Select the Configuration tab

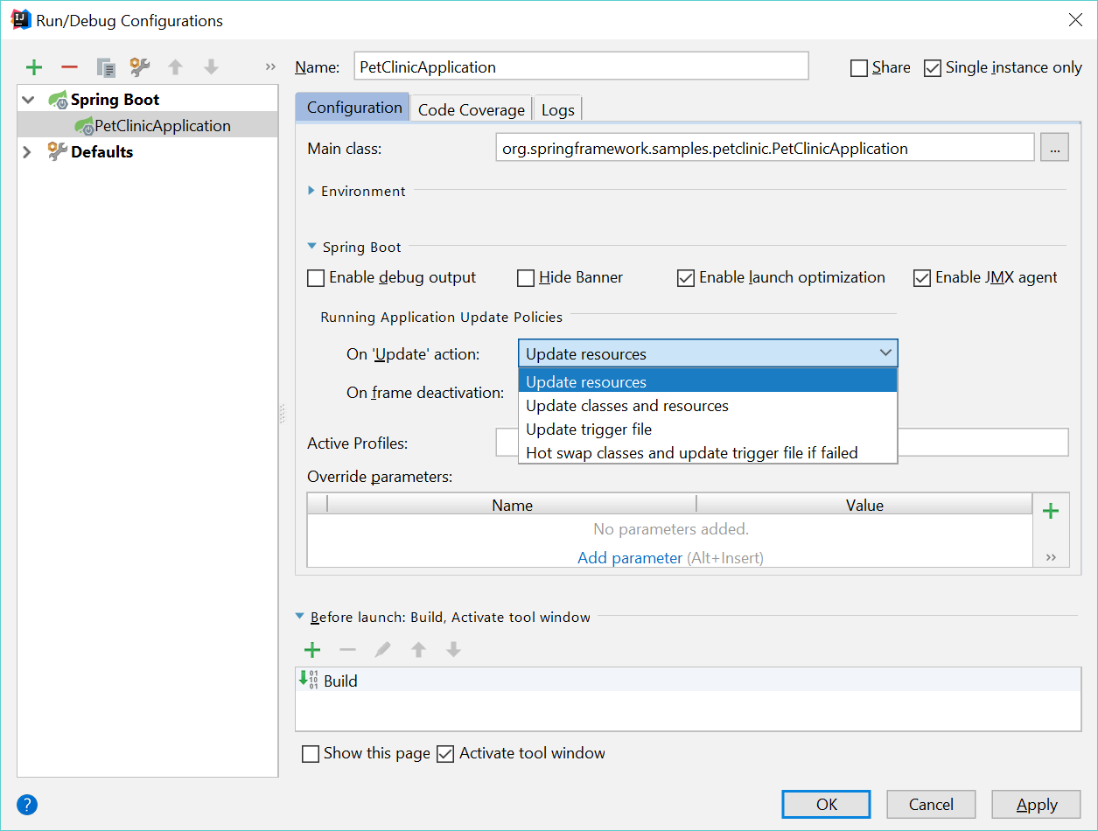point(354,108)
